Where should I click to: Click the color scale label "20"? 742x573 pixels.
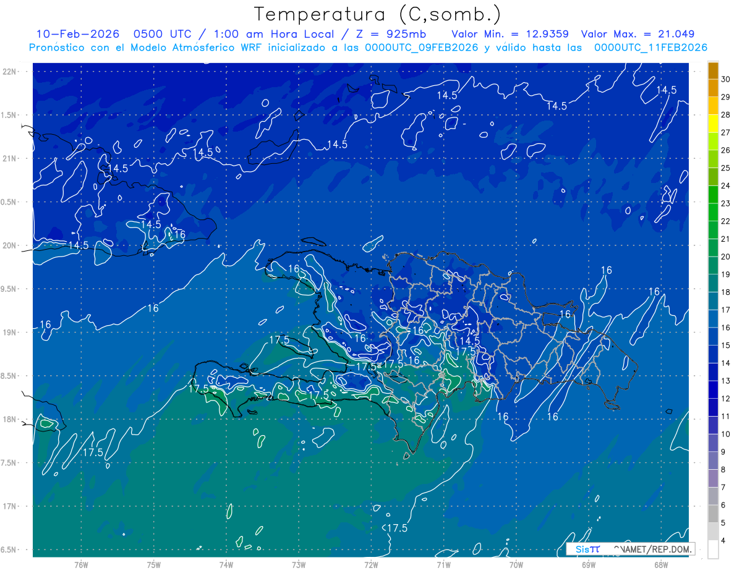(x=726, y=257)
